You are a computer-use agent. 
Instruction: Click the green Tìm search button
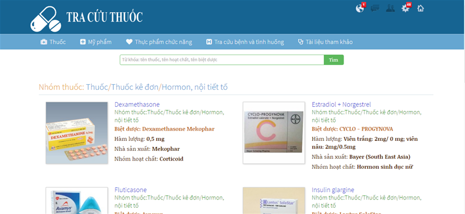click(334, 60)
